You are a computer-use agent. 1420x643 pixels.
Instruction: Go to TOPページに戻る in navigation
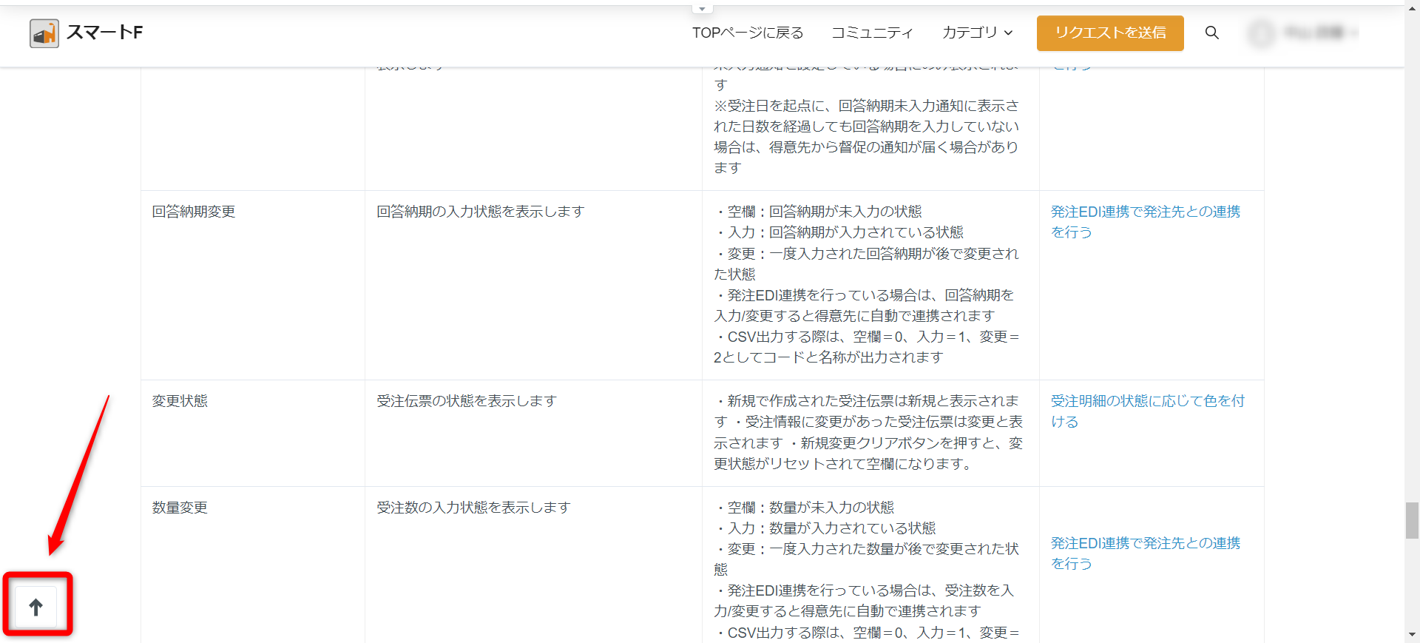coord(747,33)
